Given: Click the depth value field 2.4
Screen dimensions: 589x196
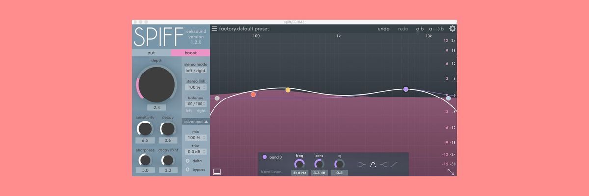Looking at the screenshot, I should click(156, 107).
